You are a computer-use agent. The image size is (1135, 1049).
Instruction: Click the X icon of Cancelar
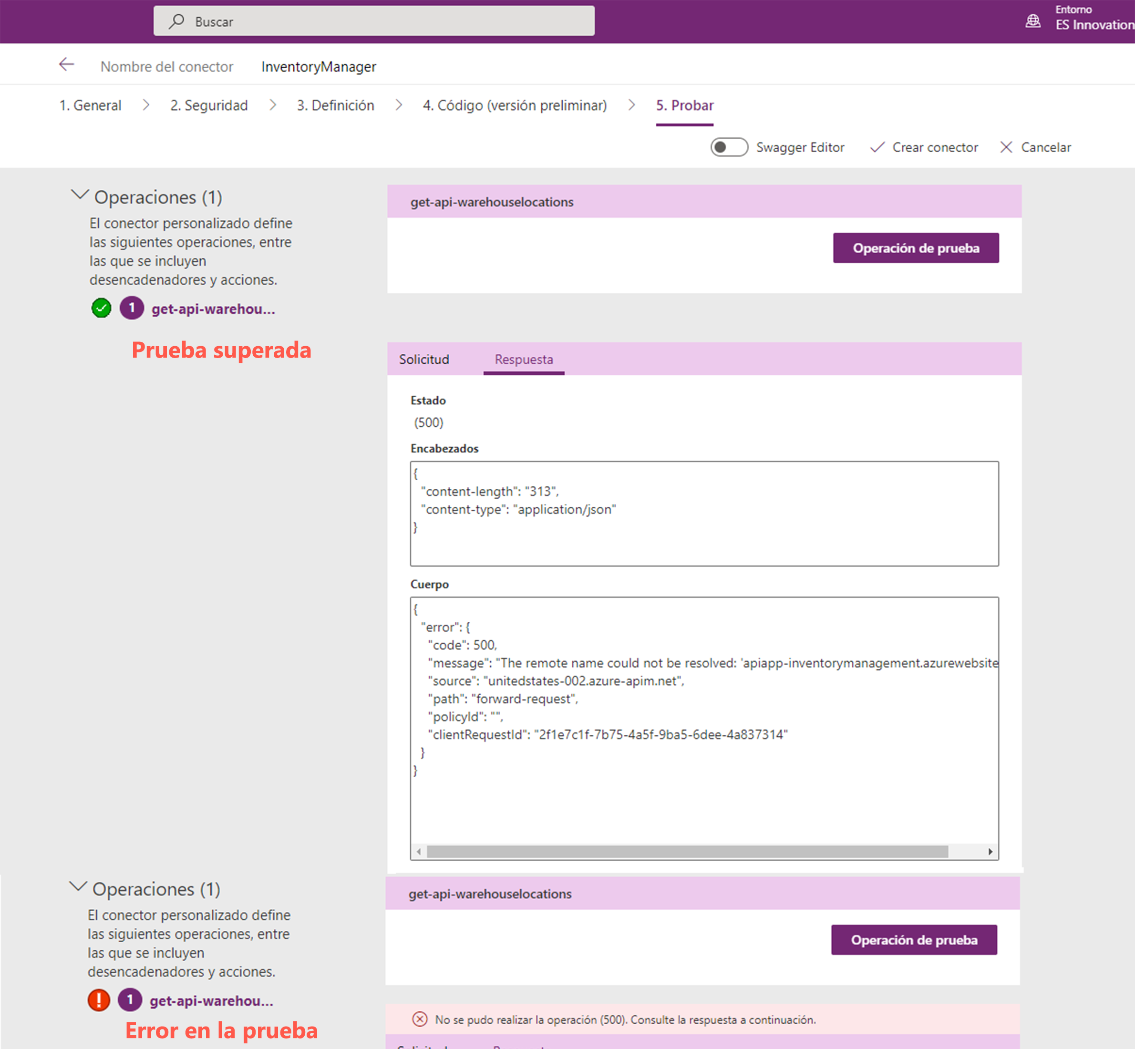[x=1006, y=148]
